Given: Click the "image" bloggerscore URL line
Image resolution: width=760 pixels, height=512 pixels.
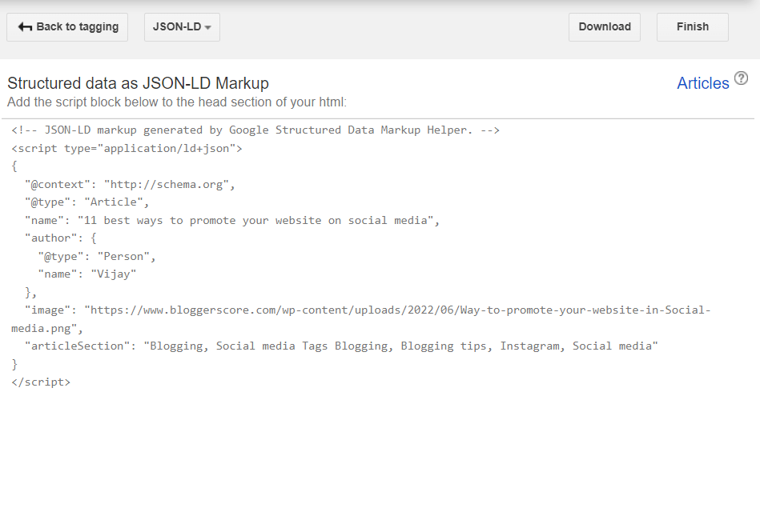Looking at the screenshot, I should [368, 310].
